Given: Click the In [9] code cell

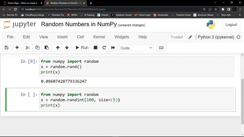Looking at the screenshot, I should (136, 67).
